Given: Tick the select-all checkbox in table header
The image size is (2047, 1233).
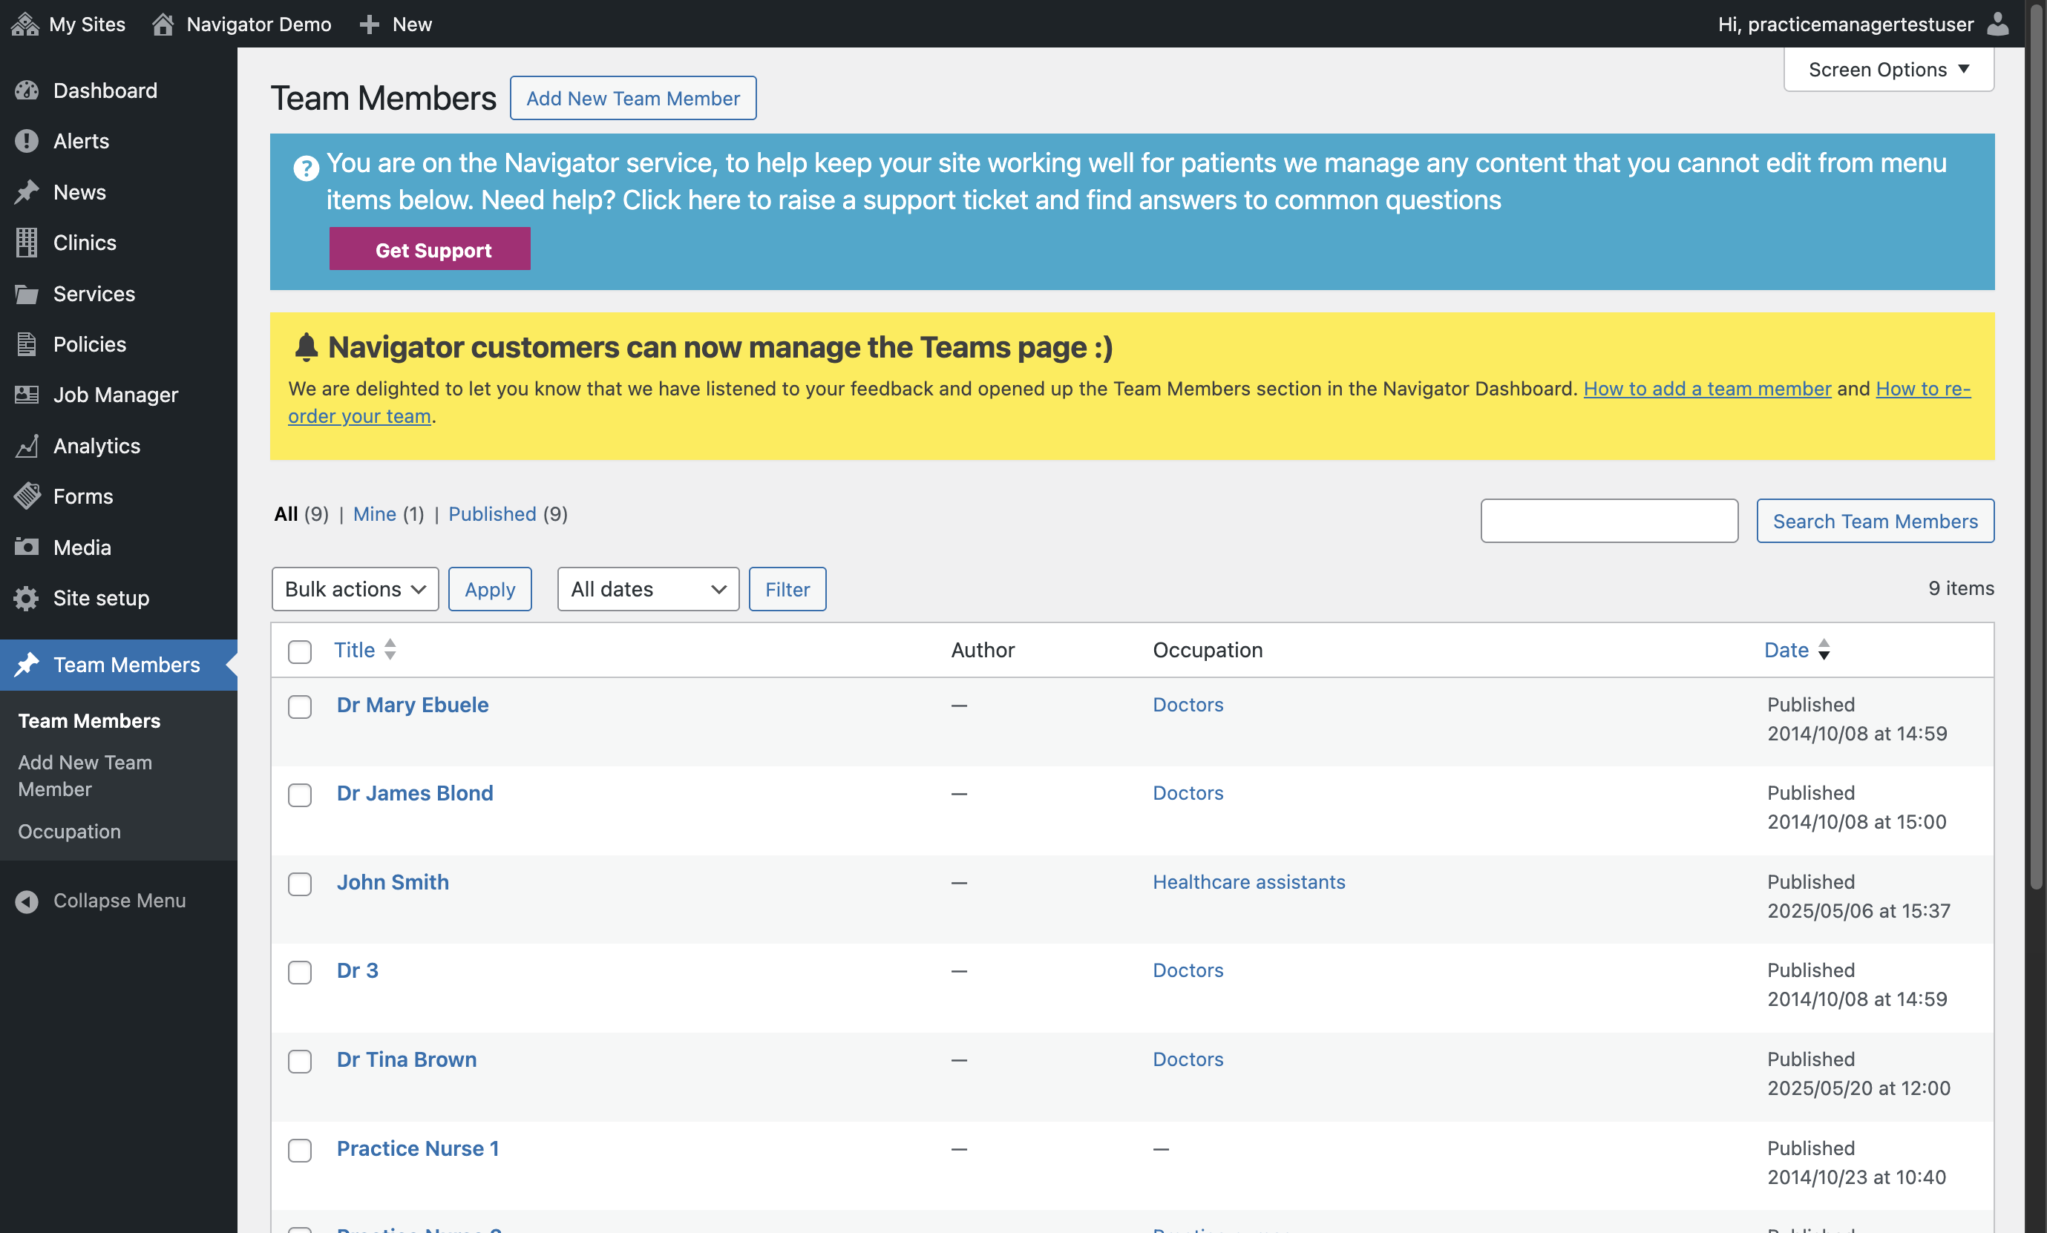Looking at the screenshot, I should tap(300, 652).
